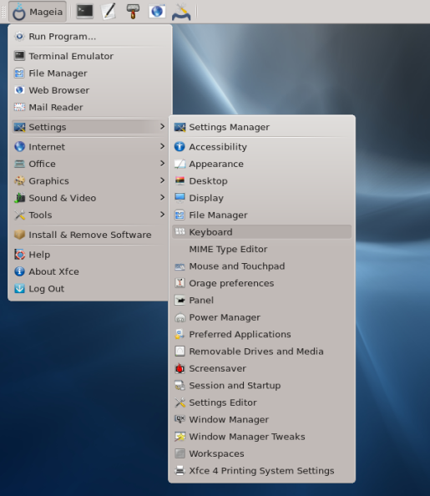Choose Log Out from the menu
This screenshot has width=430, height=496.
tap(90, 289)
